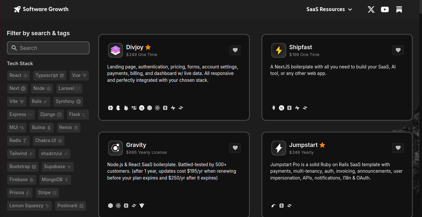This screenshot has width=422, height=217.
Task: Click the Next.js icon on Shipfast card
Action: pos(282,108)
